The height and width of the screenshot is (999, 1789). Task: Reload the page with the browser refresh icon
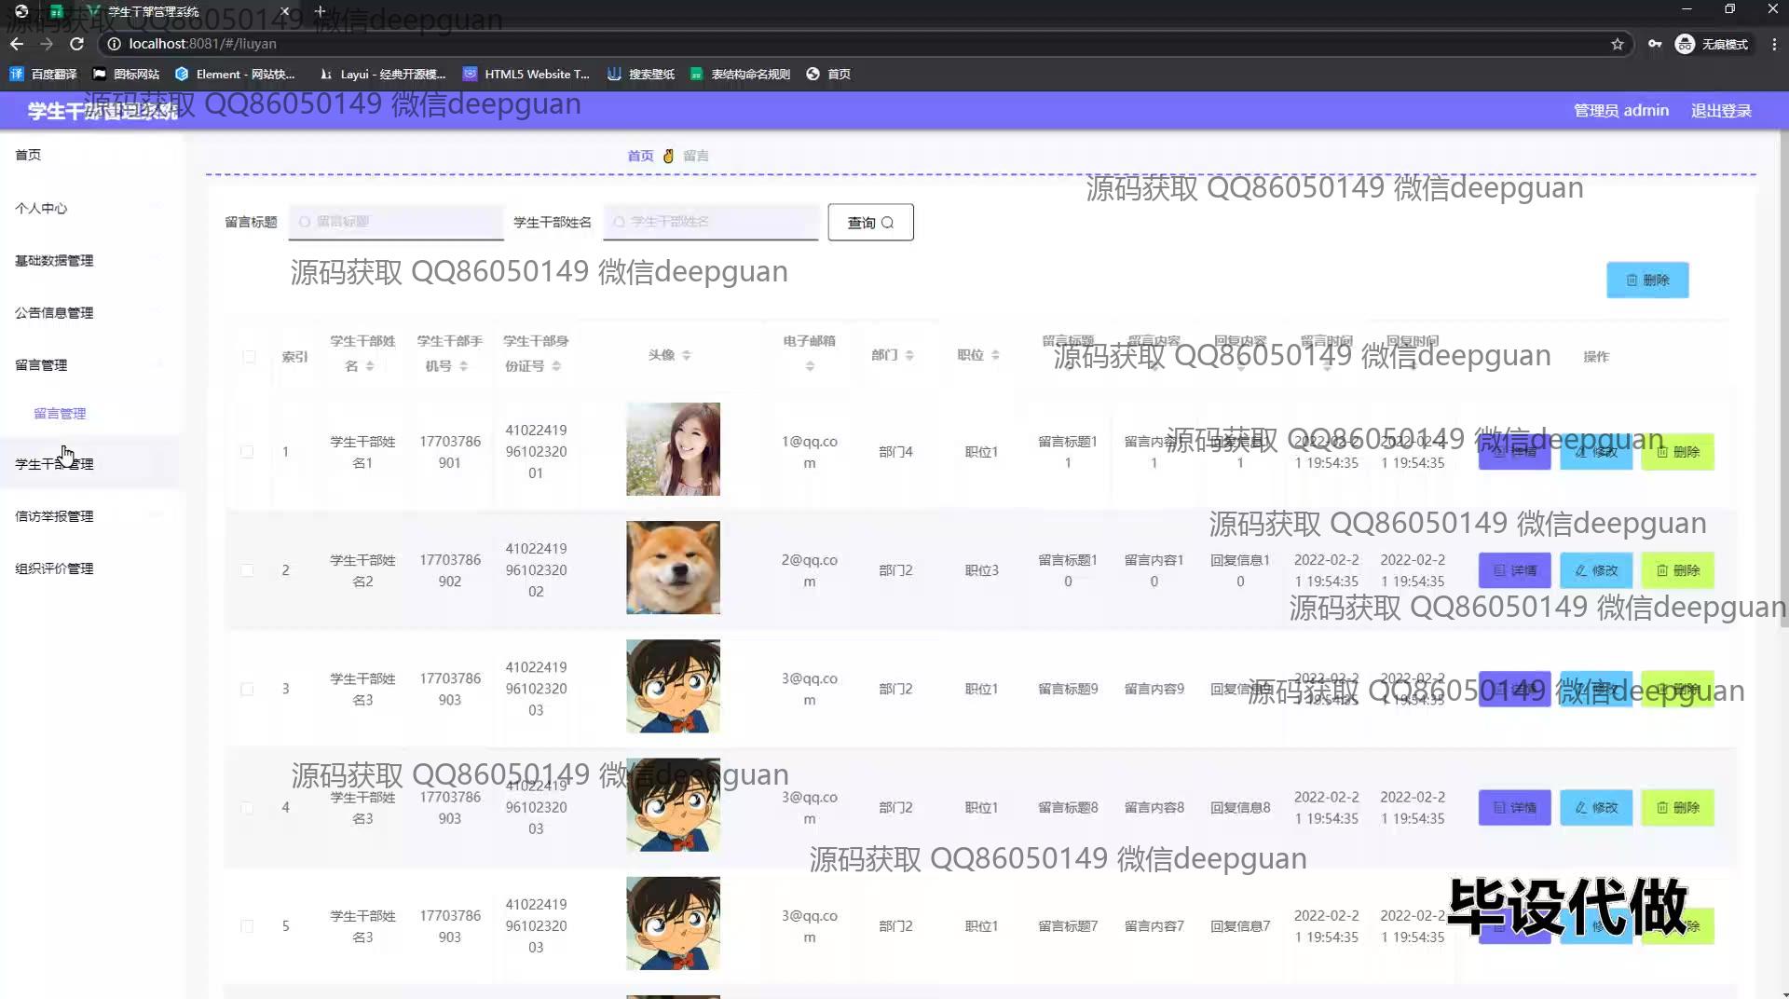click(x=76, y=44)
